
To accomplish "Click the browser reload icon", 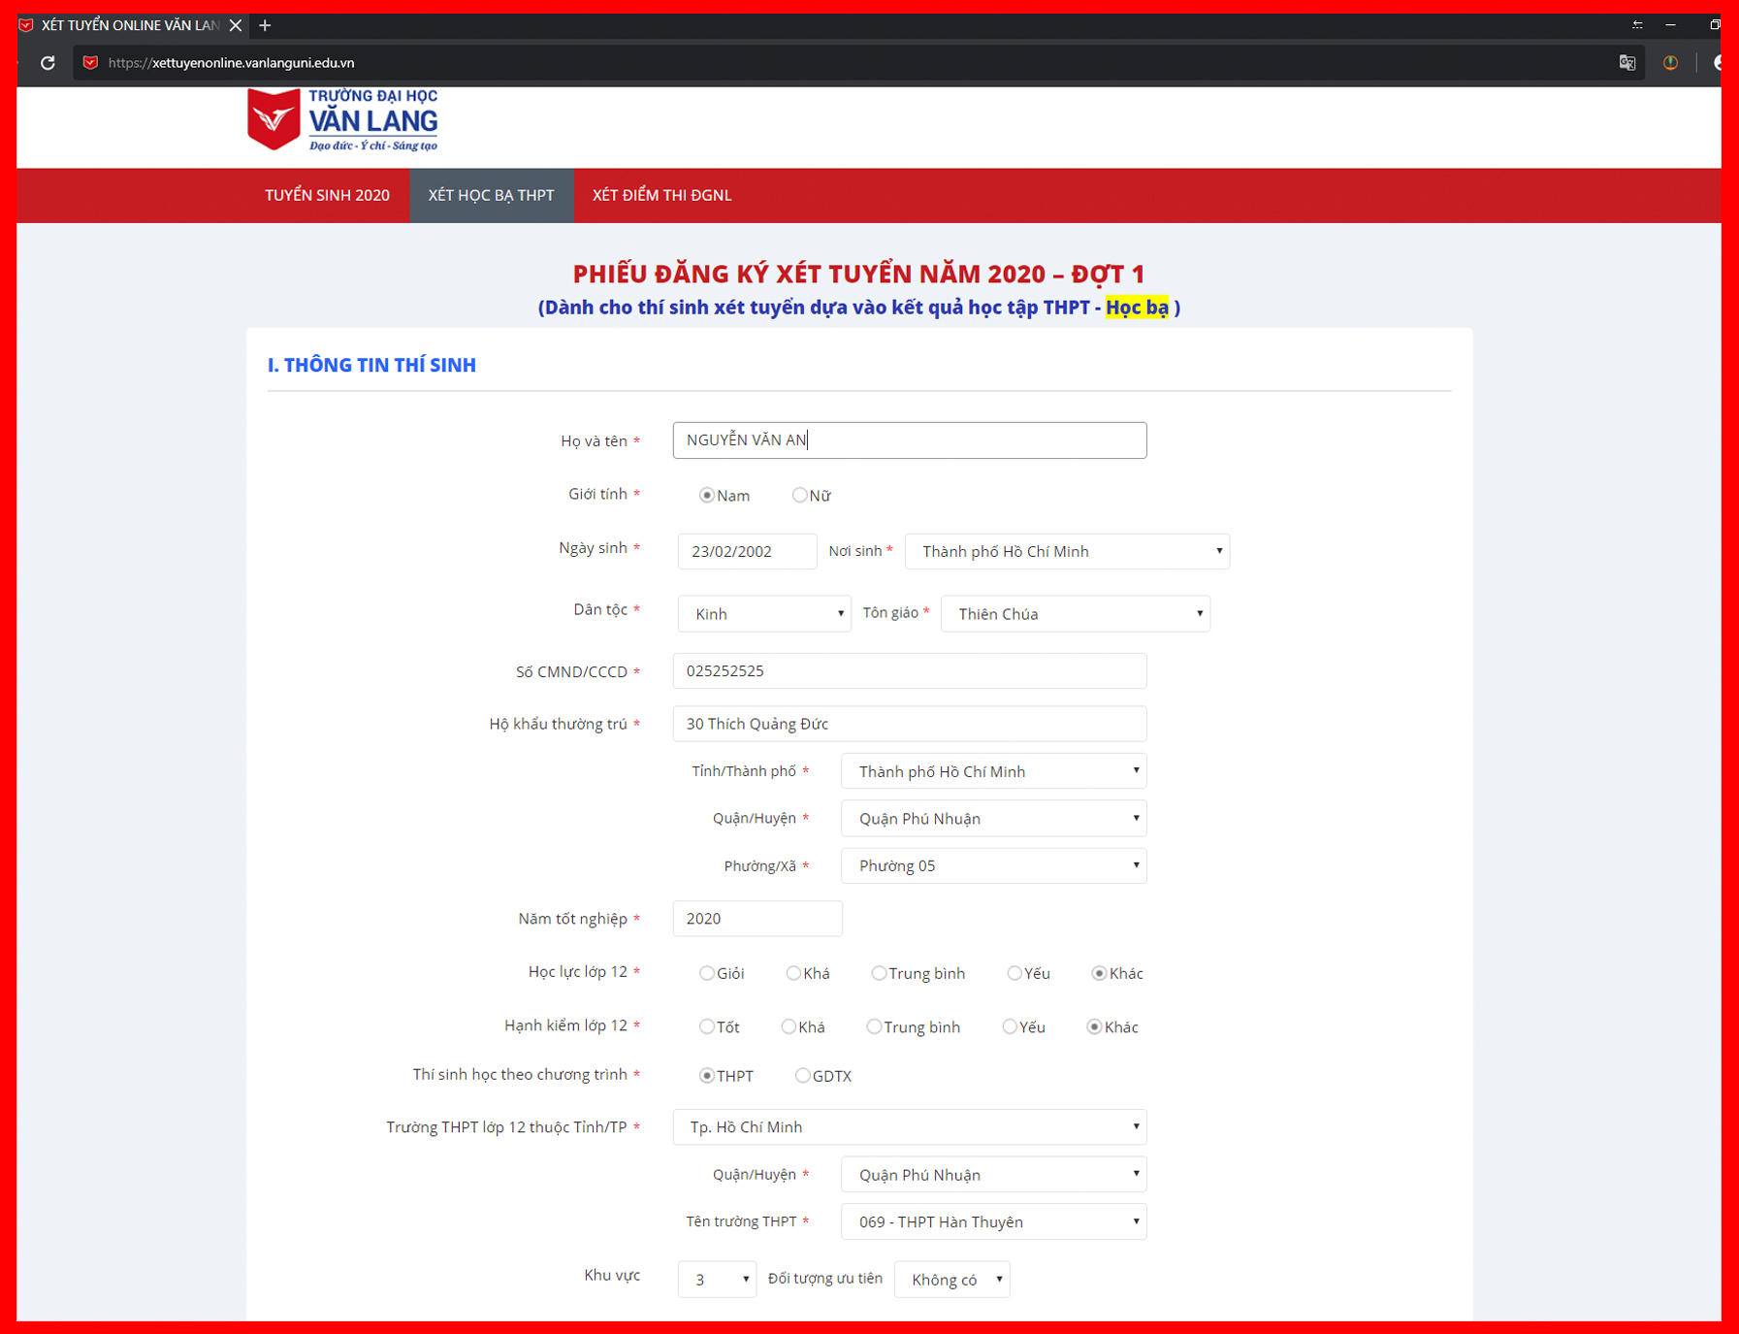I will 48,63.
